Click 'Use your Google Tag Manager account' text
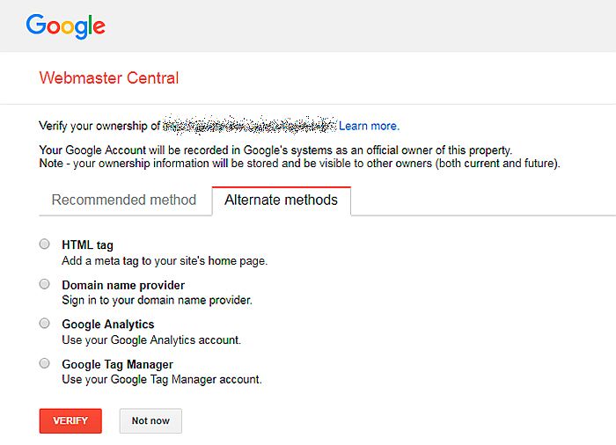The height and width of the screenshot is (445, 616). click(x=162, y=380)
